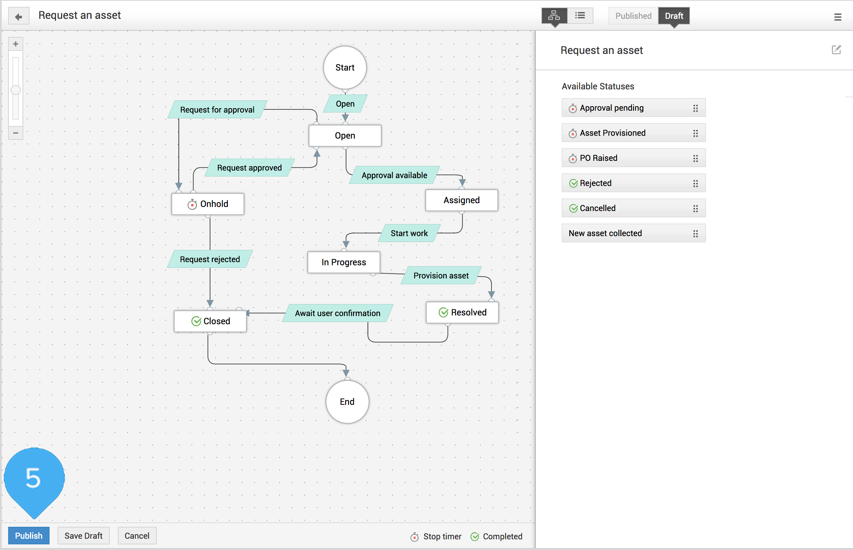This screenshot has width=853, height=550.
Task: Click the Asset Provisioned stop-timer icon
Action: point(573,133)
